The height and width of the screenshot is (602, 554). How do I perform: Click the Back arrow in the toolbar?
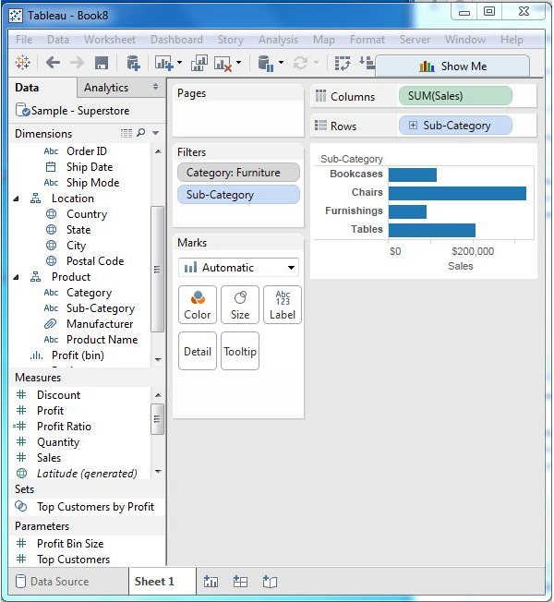pos(53,63)
